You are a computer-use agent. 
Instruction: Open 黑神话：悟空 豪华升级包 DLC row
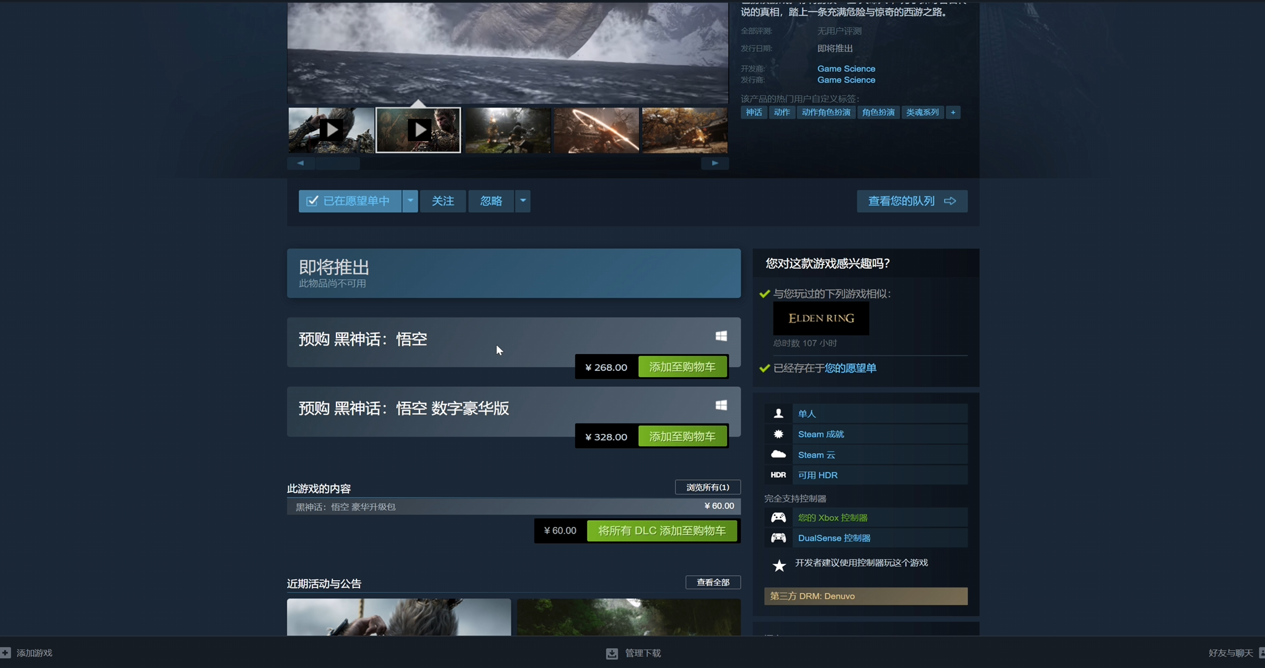514,506
